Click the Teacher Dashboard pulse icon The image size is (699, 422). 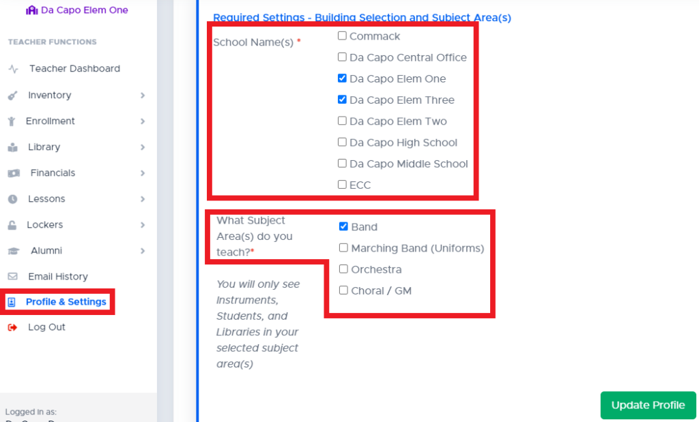13,69
